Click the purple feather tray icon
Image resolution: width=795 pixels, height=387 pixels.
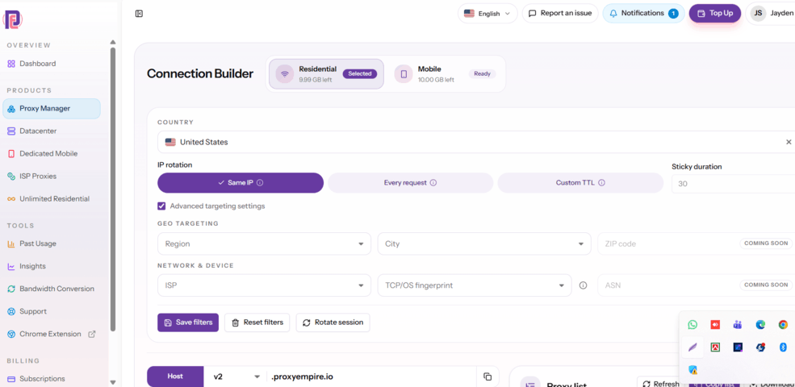point(692,347)
